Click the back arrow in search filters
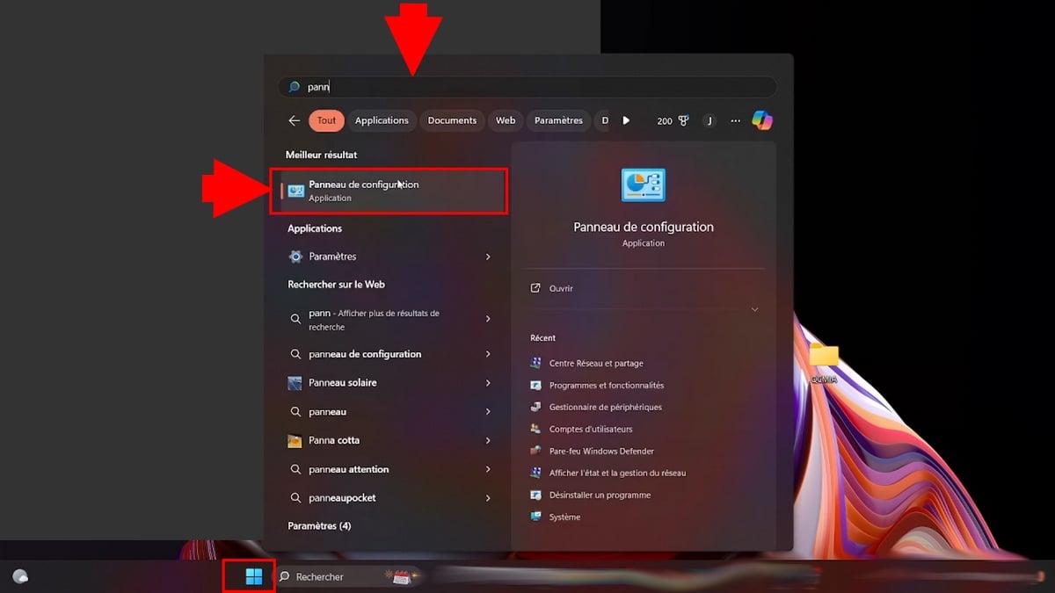The width and height of the screenshot is (1055, 593). click(x=295, y=120)
